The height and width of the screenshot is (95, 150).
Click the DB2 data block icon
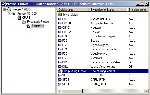click(x=60, y=67)
